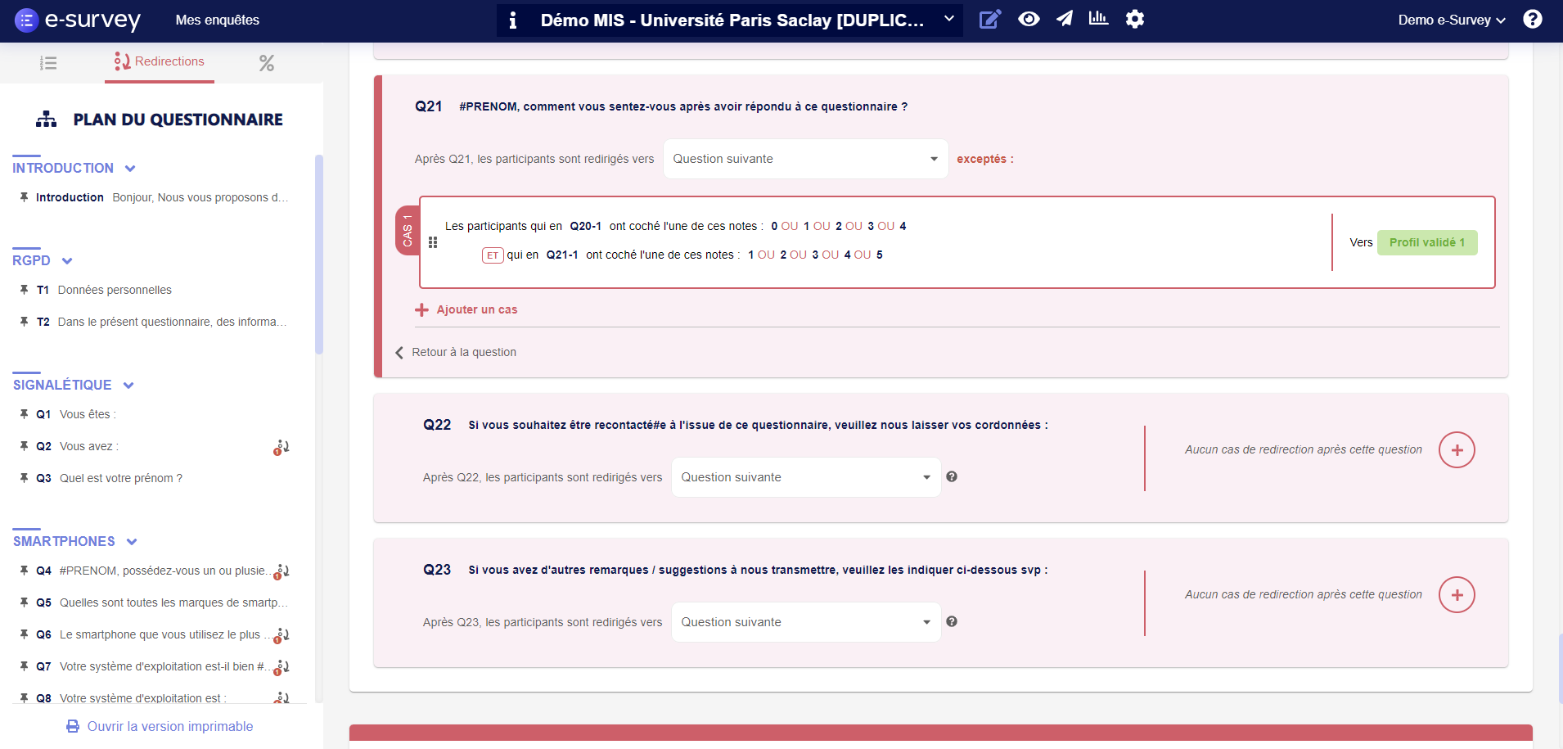Click the help question mark icon
This screenshot has height=749, width=1563.
1534,19
